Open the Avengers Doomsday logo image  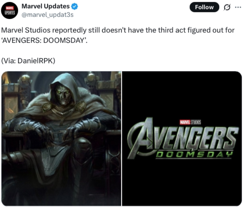182,139
